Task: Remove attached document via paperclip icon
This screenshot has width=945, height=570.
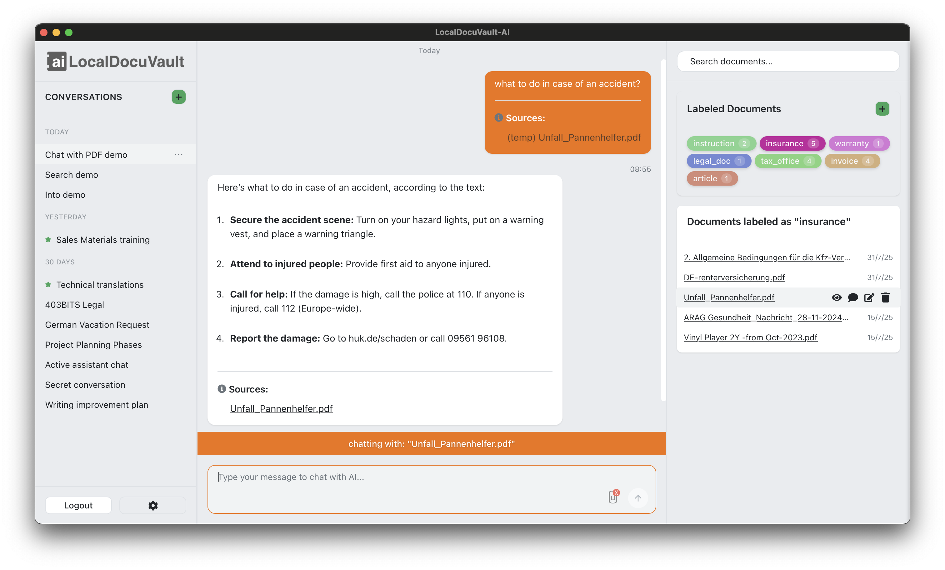Action: point(613,497)
